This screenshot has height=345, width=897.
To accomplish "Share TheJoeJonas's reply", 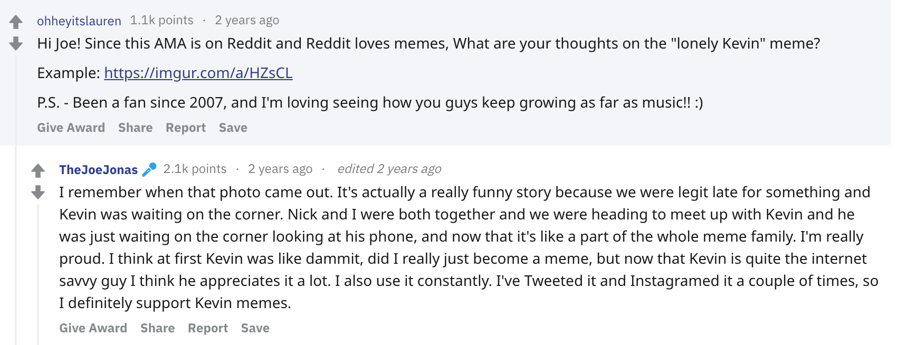I will coord(158,328).
